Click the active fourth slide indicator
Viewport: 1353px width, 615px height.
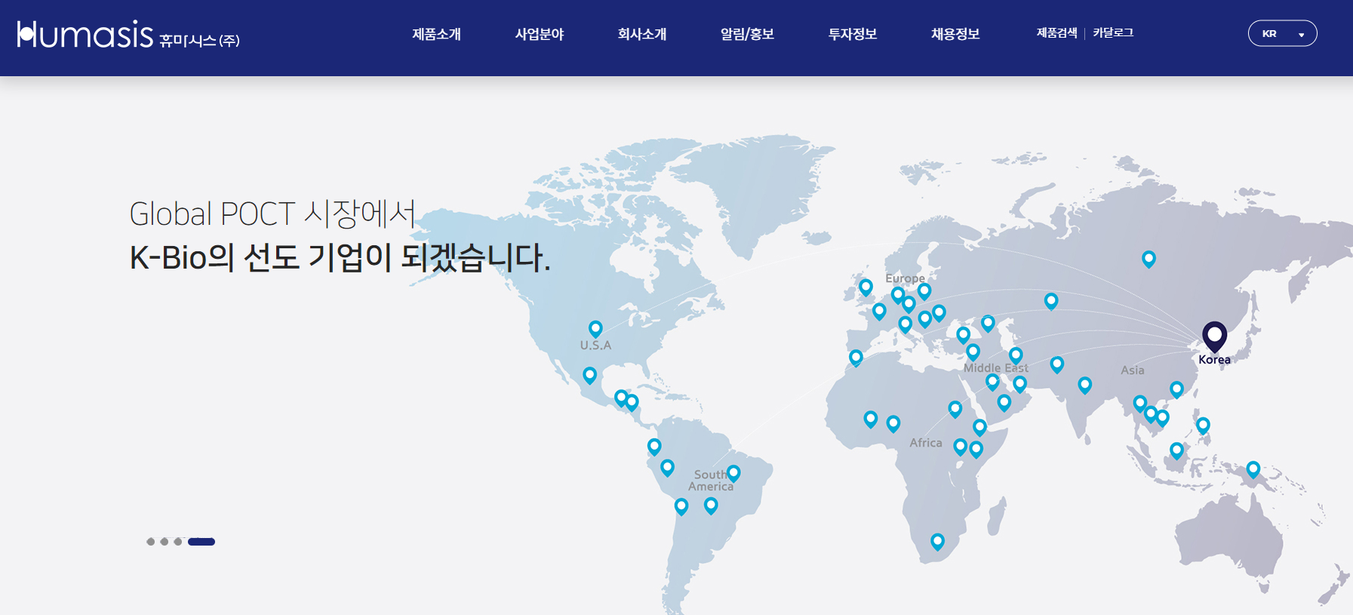tap(201, 542)
